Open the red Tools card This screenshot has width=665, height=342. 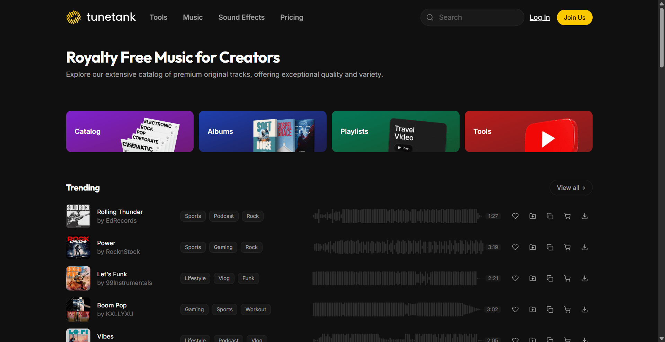[529, 131]
